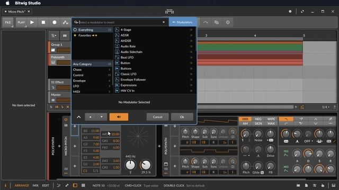The image size is (339, 190).
Task: Select the NEG oscillator blend mode
Action: 258,119
